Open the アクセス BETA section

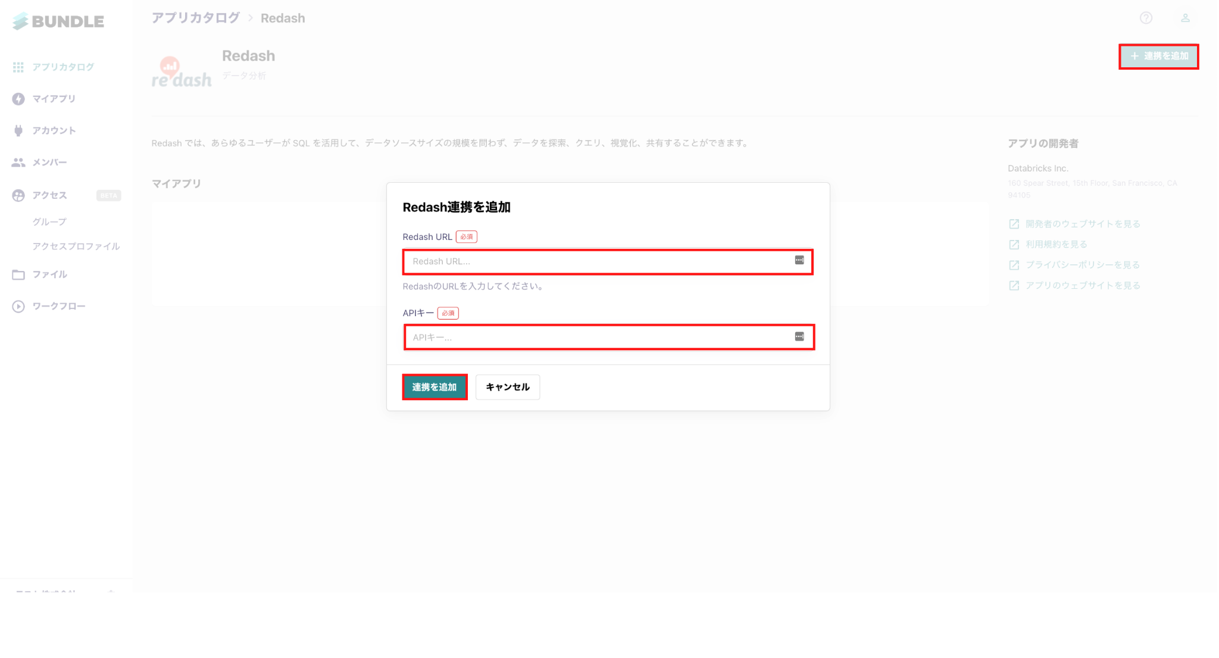[49, 195]
